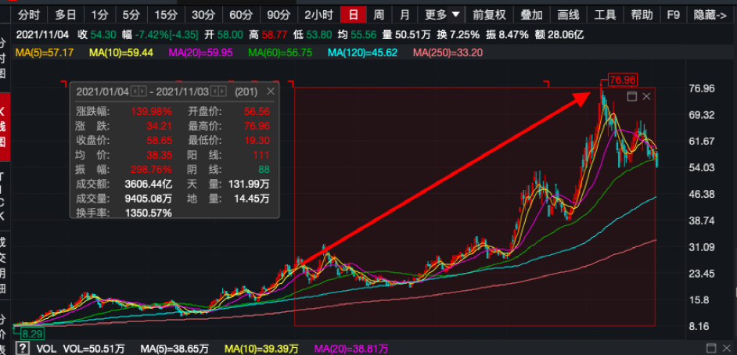Image resolution: width=737 pixels, height=355 pixels.
Task: Select the 60分 period
Action: (241, 15)
